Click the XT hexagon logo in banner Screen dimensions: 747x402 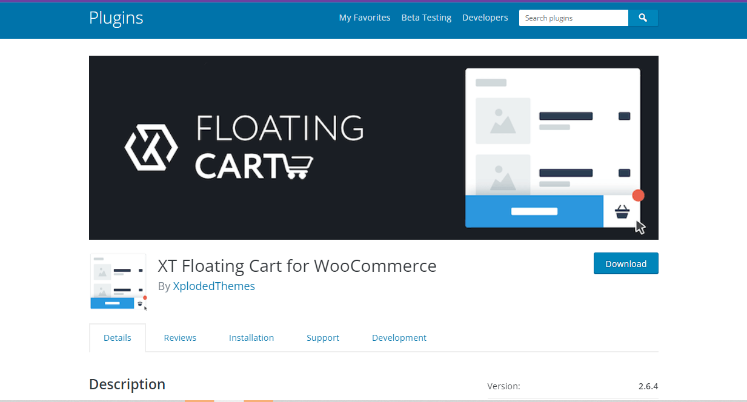point(150,147)
